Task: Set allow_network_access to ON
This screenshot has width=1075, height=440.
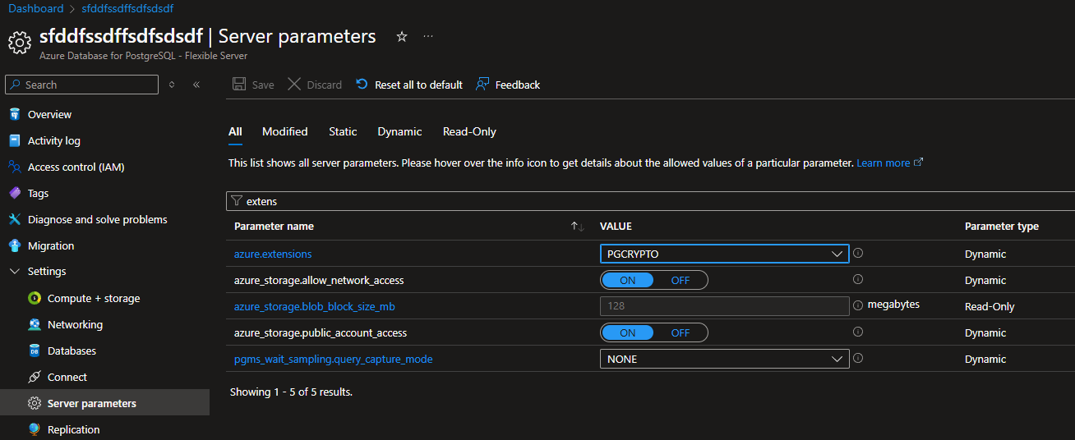Action: point(627,280)
